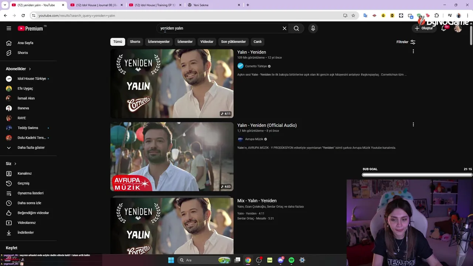Start voice search with the microphone
This screenshot has height=266, width=473.
313,28
